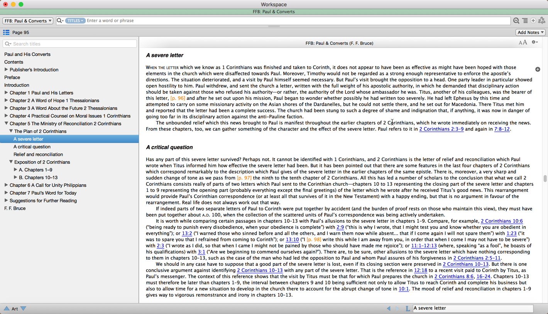Select Contents in the sidebar
The image size is (548, 314).
14,62
